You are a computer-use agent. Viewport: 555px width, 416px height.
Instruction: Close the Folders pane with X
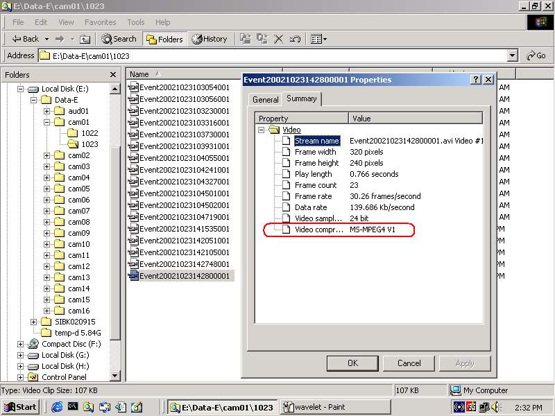[113, 75]
